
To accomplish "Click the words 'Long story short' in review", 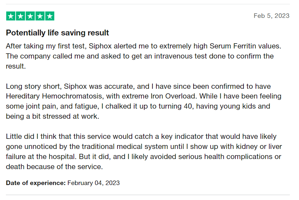I will click(34, 87).
